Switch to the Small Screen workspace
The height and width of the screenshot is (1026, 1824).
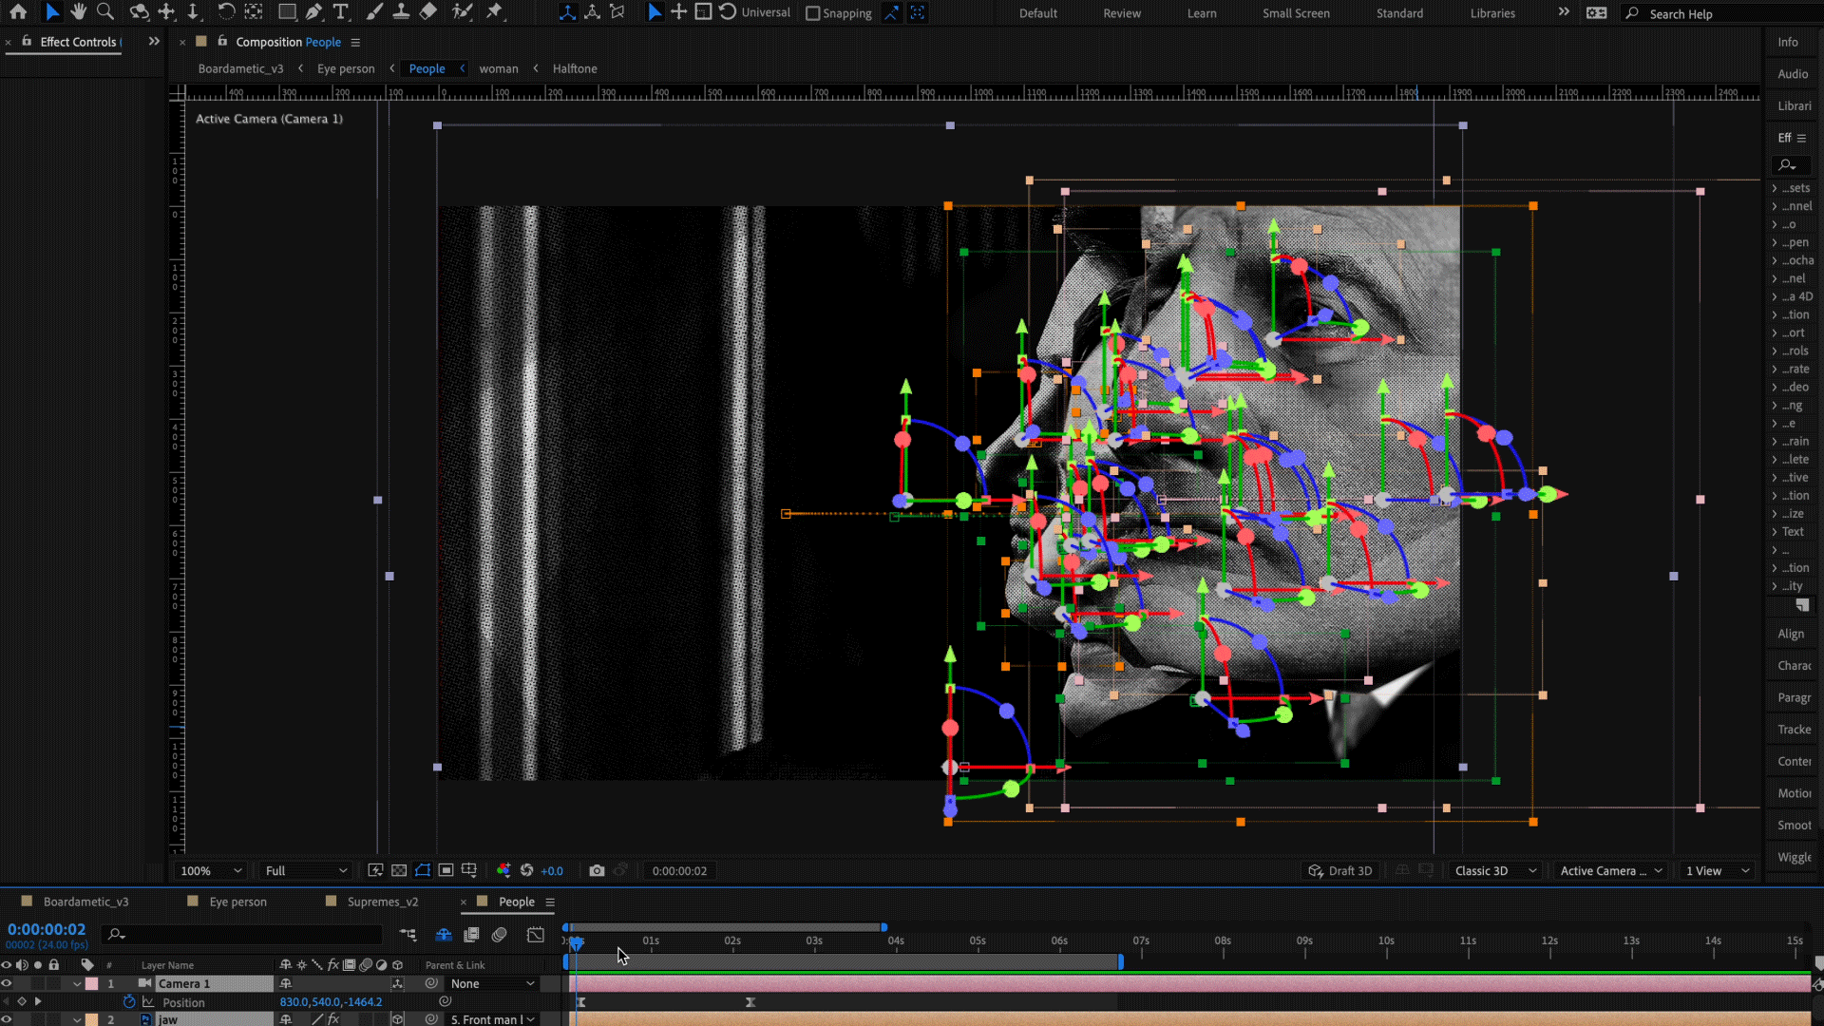pyautogui.click(x=1296, y=13)
